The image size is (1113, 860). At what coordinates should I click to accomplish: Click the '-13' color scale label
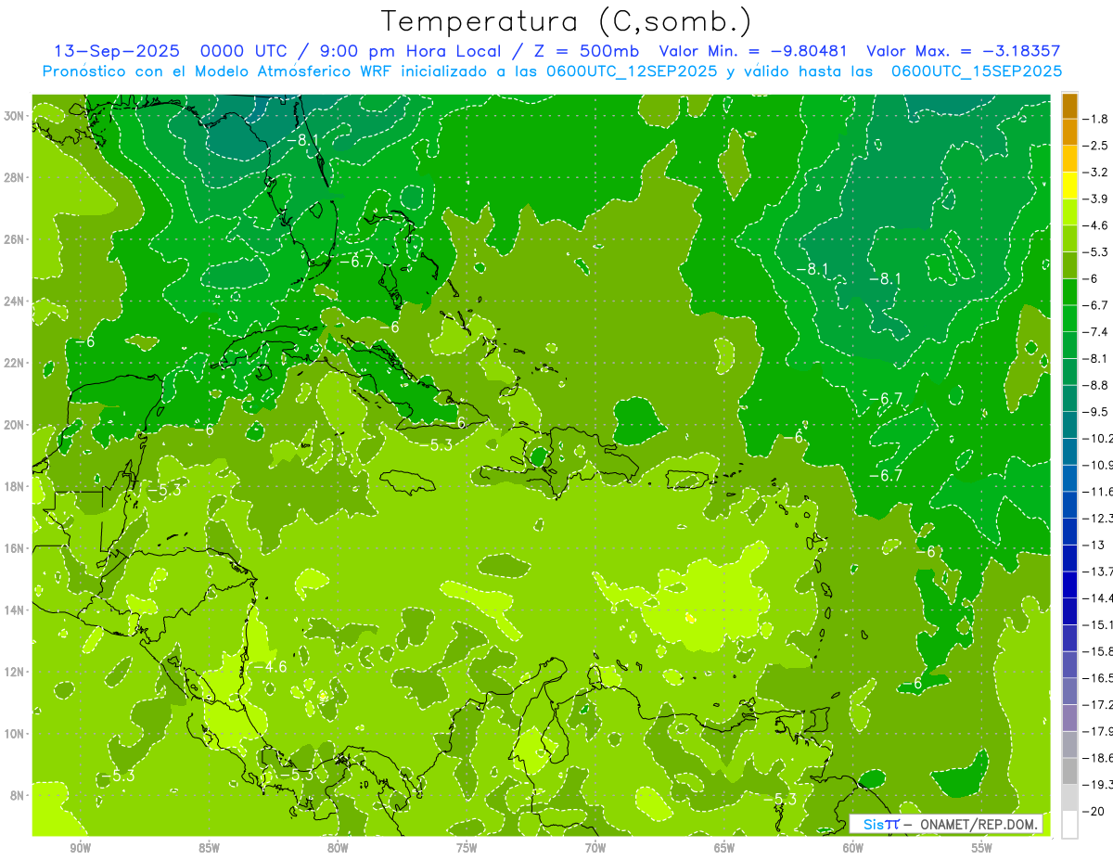click(x=1094, y=545)
